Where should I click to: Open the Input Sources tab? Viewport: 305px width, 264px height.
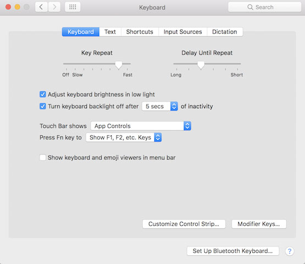[x=182, y=32]
